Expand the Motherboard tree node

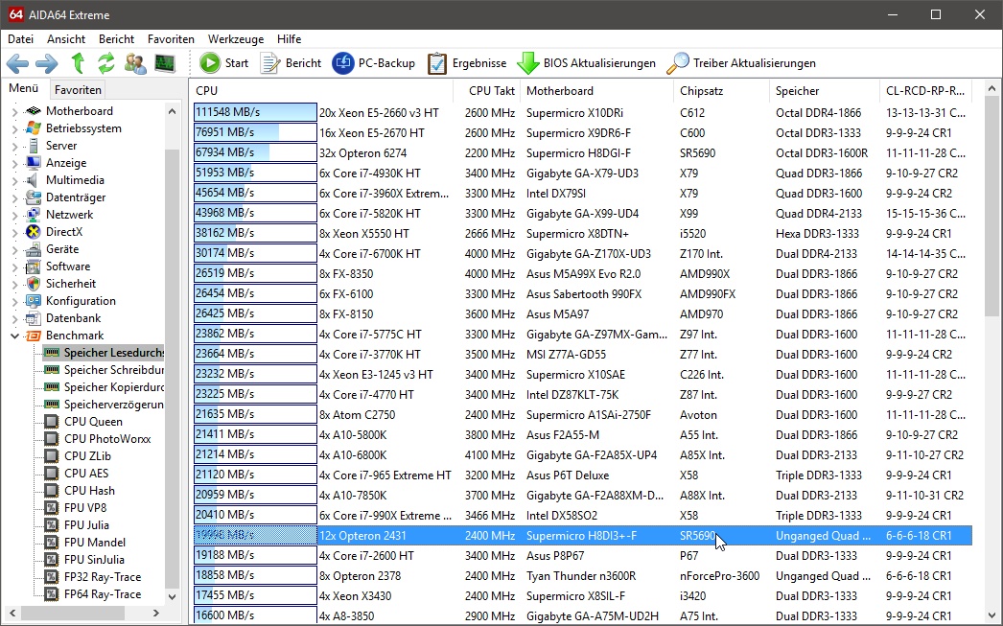coord(14,111)
